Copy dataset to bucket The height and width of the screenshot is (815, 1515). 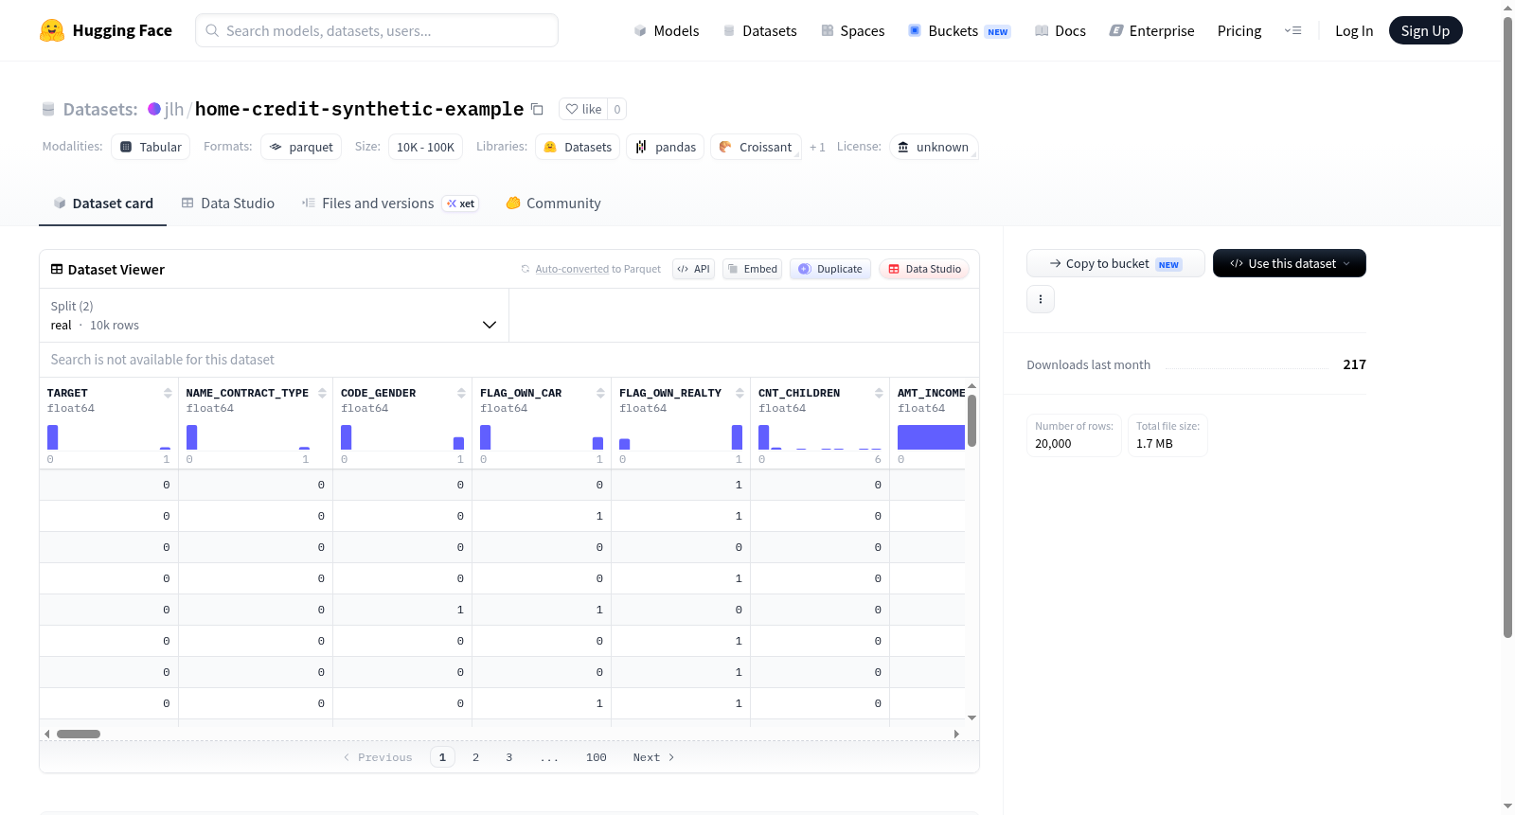[x=1115, y=263]
